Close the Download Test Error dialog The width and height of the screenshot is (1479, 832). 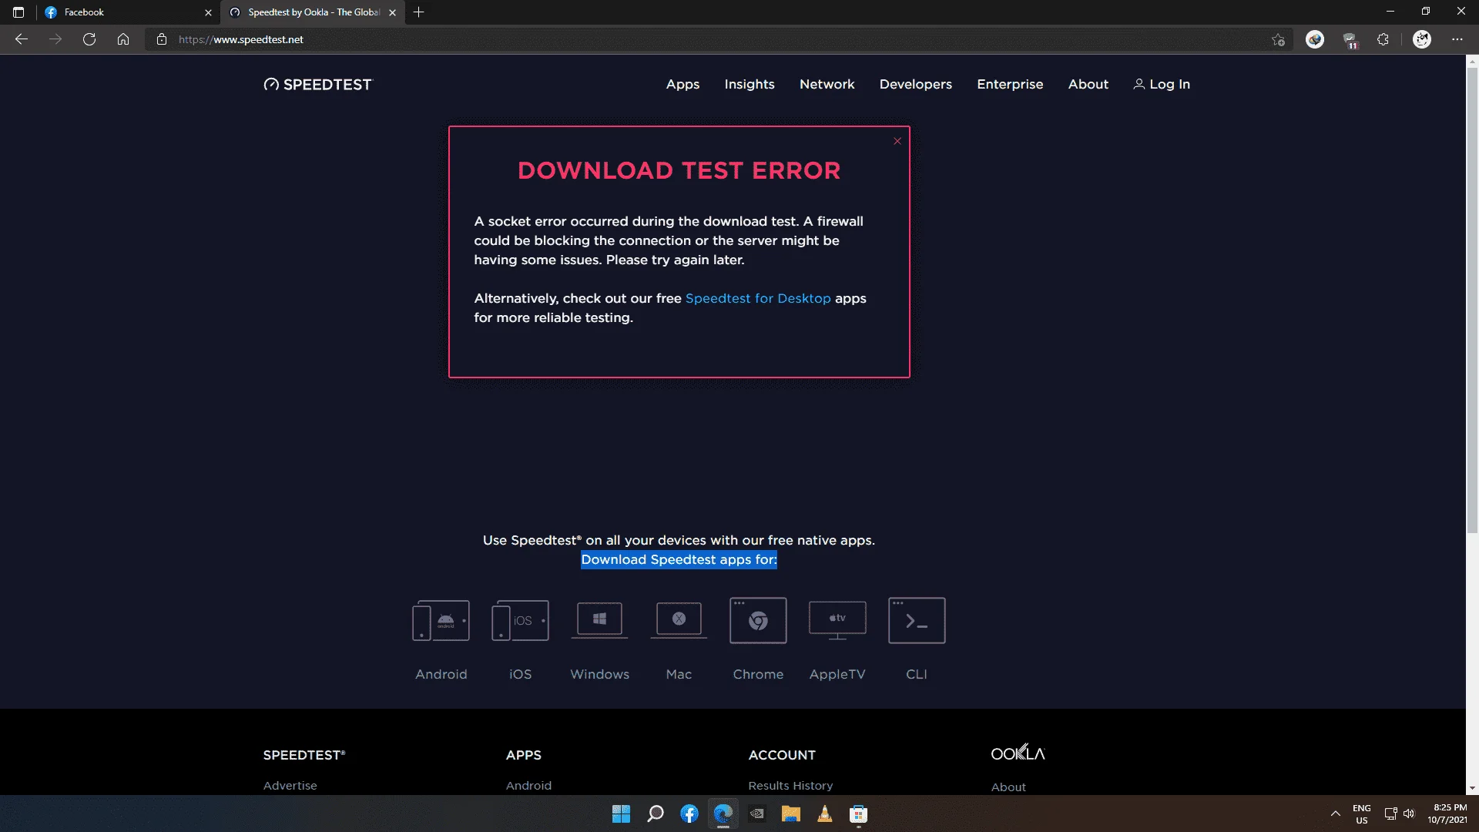[897, 141]
